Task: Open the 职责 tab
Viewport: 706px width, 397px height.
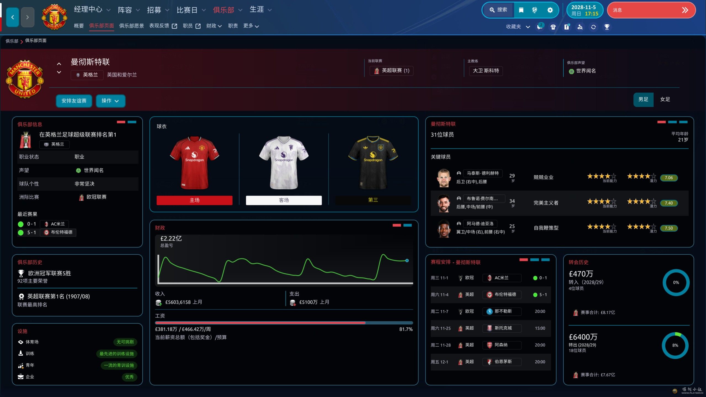Action: pos(233,26)
